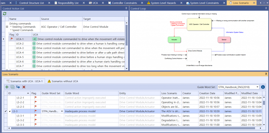Select the UCA-4 row in the list
Image resolution: width=269 pixels, height=133 pixels.
pos(20,53)
